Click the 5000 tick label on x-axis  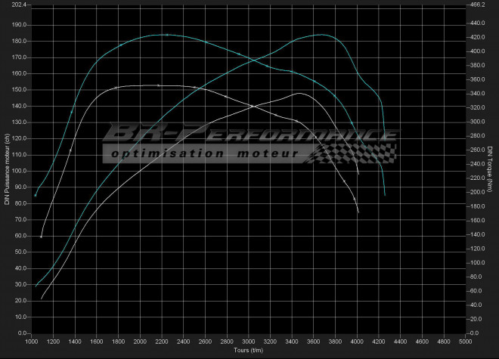[x=466, y=342]
